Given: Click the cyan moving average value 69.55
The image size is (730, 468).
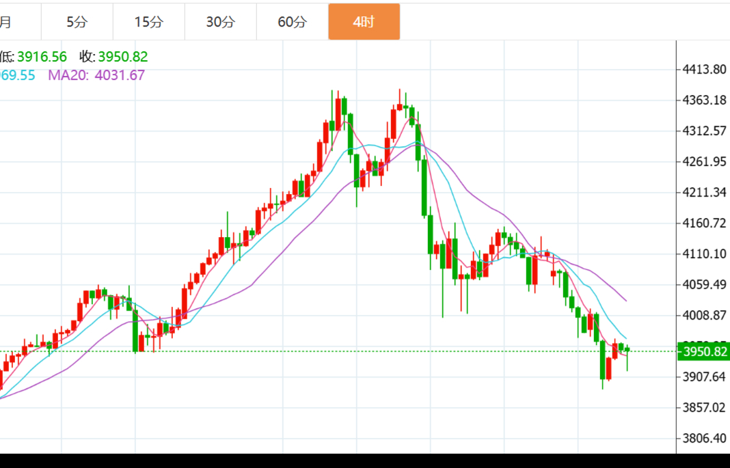Looking at the screenshot, I should tap(18, 75).
